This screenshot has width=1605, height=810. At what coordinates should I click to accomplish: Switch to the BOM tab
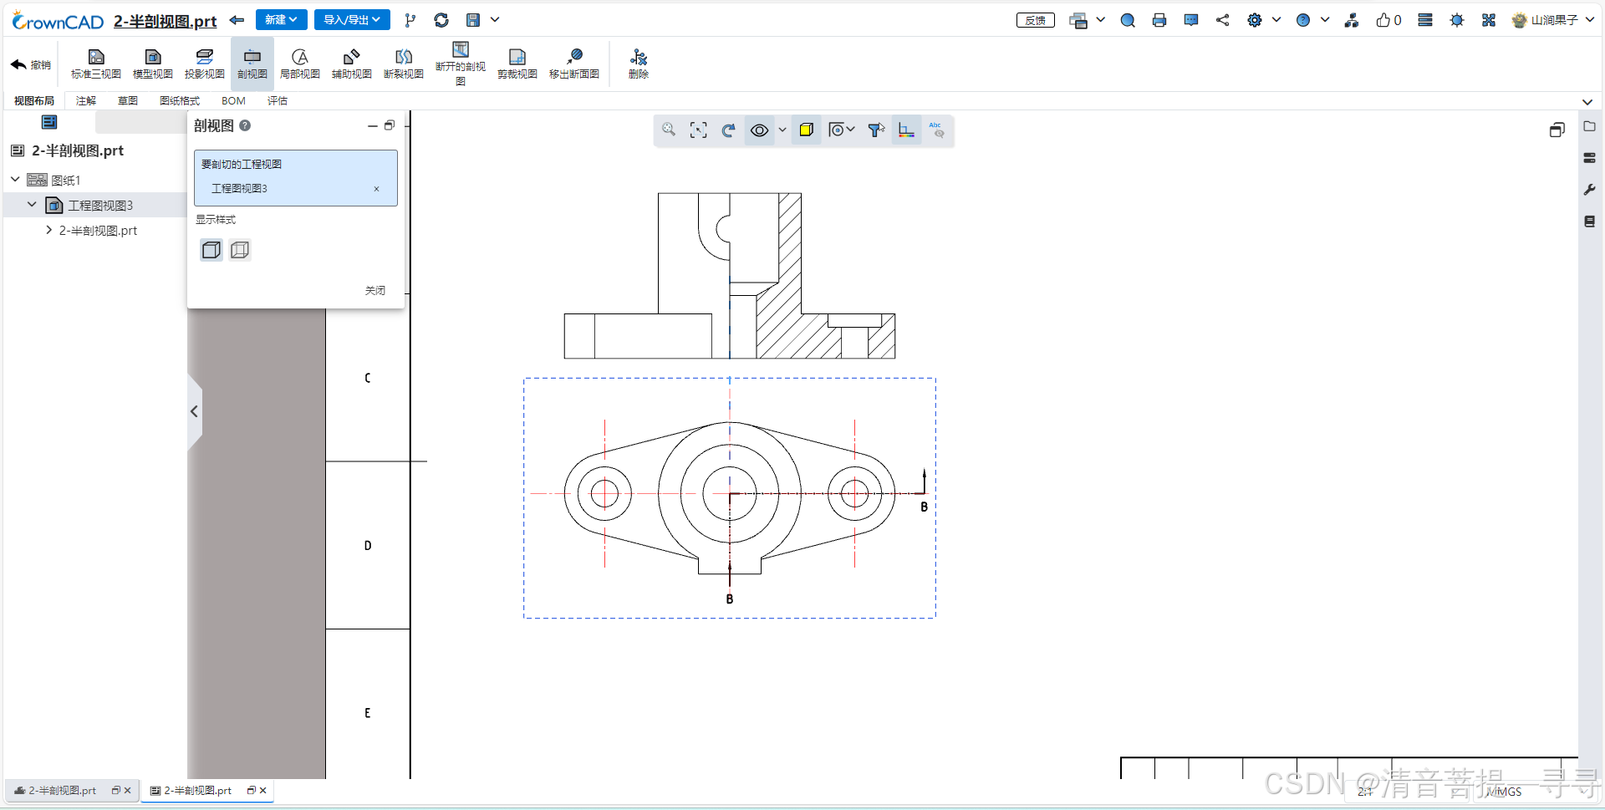point(233,100)
